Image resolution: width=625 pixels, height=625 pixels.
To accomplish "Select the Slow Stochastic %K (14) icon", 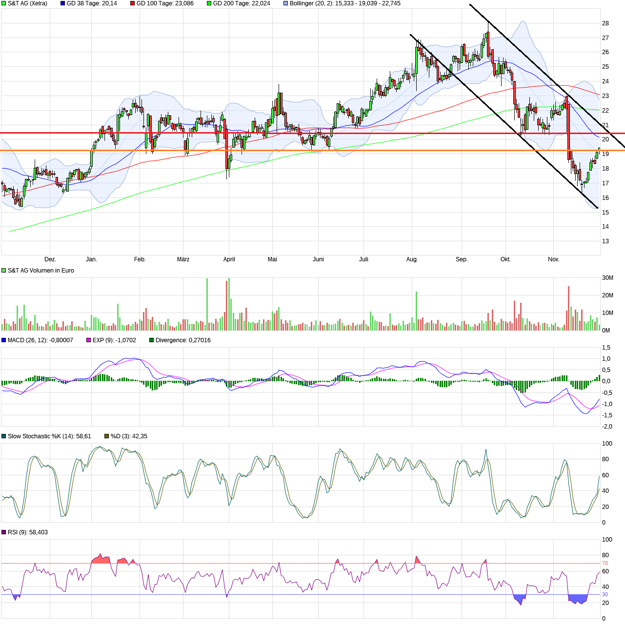I will [3, 436].
